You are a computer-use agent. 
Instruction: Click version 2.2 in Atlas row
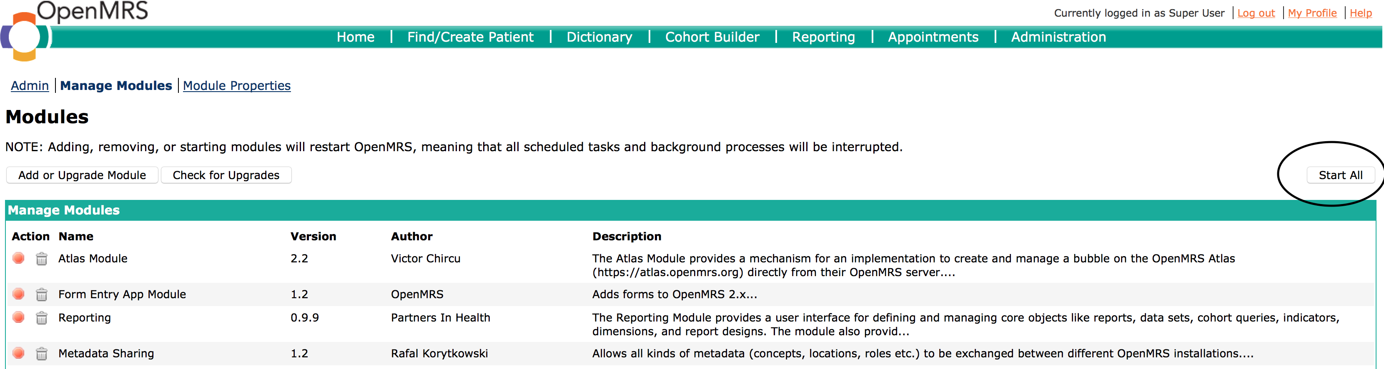point(299,258)
